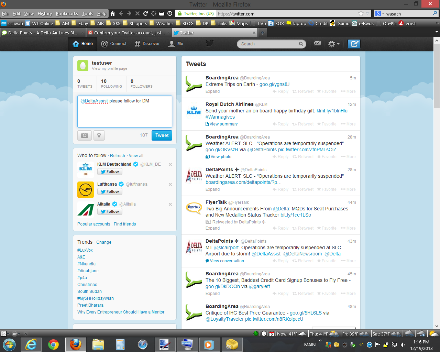440x352 pixels.
Task: Favorite the FlyerTalk tweet
Action: click(327, 228)
